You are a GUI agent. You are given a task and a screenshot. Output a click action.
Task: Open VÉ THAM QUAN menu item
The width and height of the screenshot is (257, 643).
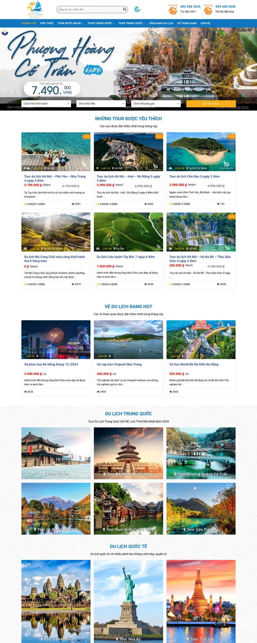coord(187,23)
